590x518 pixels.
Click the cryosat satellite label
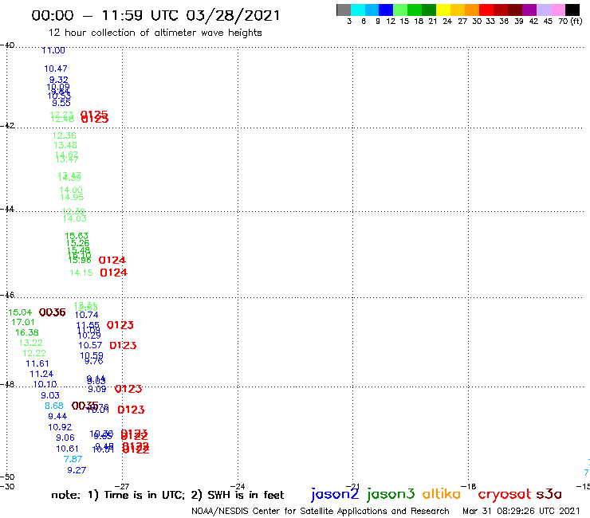click(x=505, y=494)
